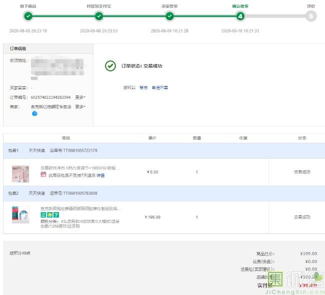This screenshot has width=325, height=295.
Task: Click the red gift icon in package 1
Action: coord(43,175)
